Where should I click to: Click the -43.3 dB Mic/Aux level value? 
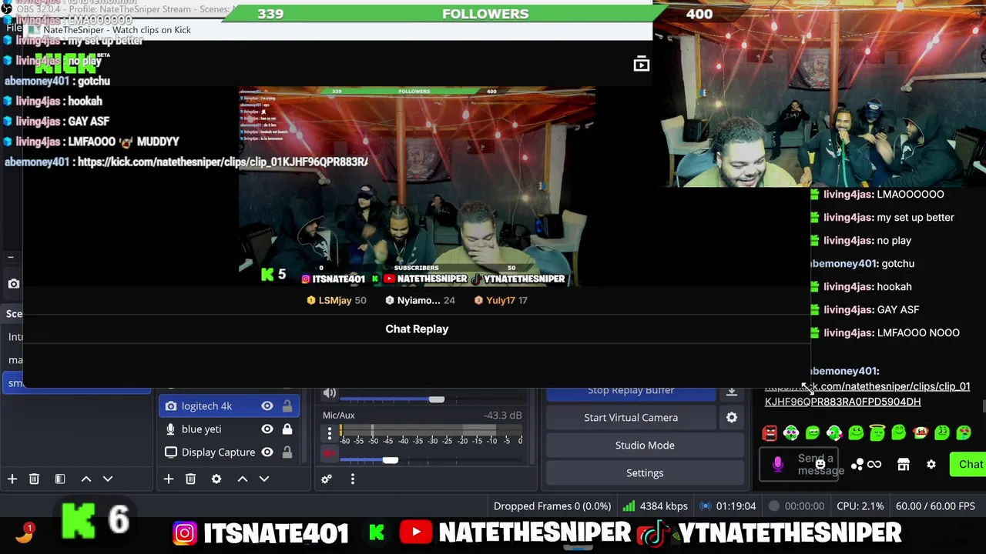pos(502,415)
